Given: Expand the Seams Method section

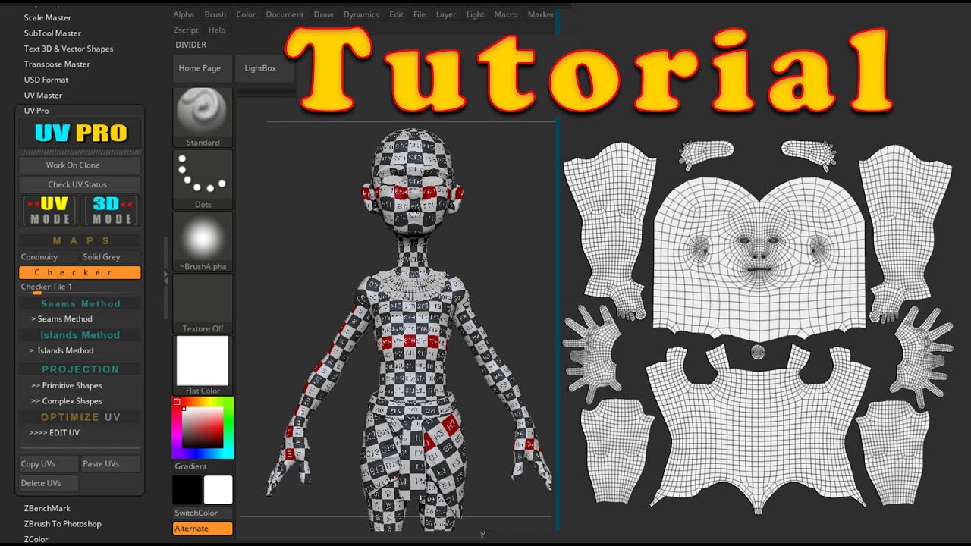Looking at the screenshot, I should (x=64, y=319).
